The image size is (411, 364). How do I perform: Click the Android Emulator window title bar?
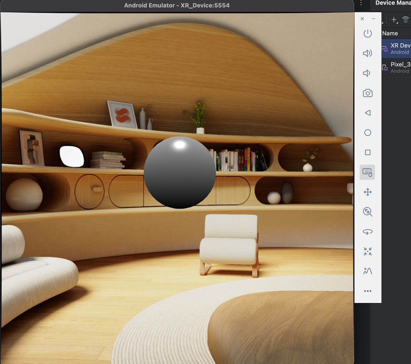click(177, 5)
